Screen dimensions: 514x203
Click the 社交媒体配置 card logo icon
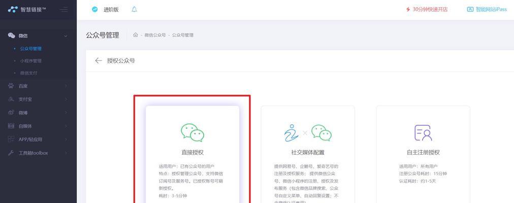tap(308, 133)
